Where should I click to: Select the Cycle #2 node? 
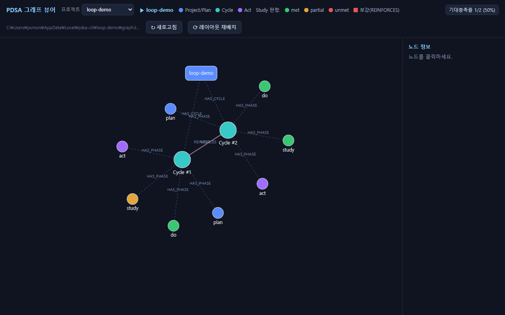click(x=228, y=130)
